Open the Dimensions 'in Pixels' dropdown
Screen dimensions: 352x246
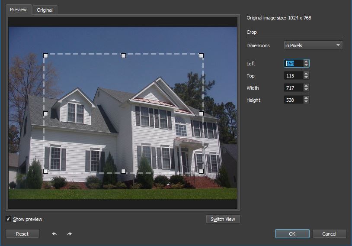coord(313,45)
